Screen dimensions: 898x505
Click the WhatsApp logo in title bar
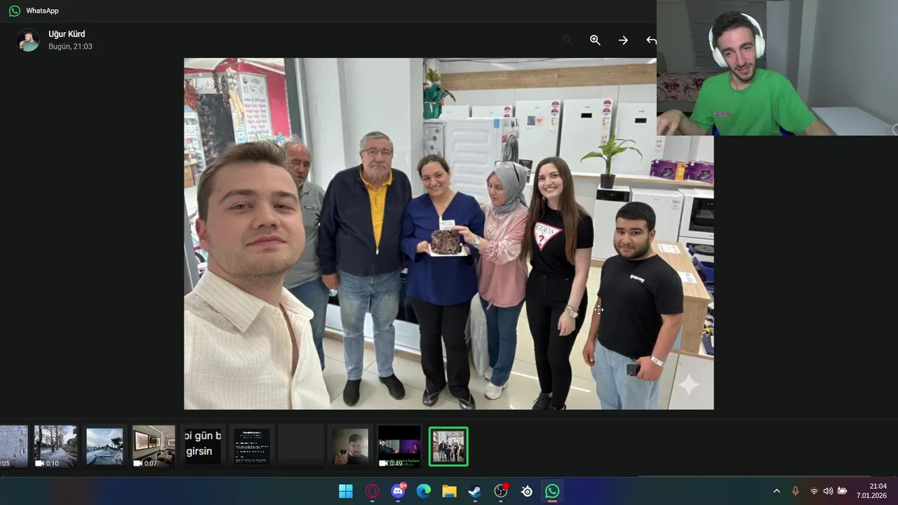pyautogui.click(x=15, y=11)
